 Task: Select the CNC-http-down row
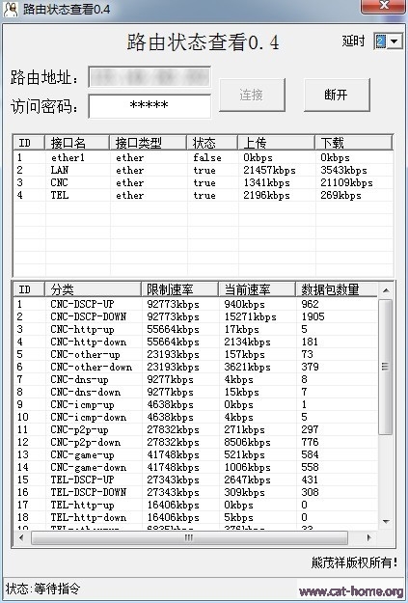196,342
